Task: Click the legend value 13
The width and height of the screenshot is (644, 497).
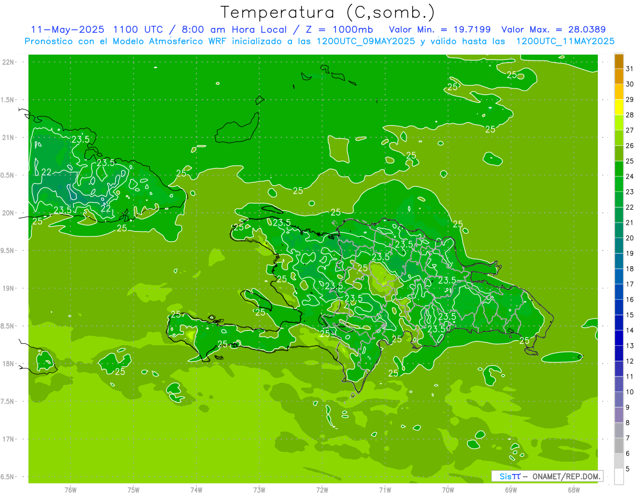Action: click(x=630, y=345)
